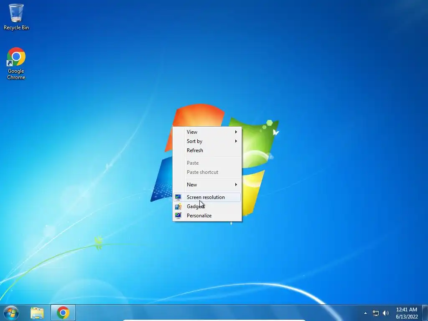Expand the New submenu
Viewport: 428px width, 321px height.
207,184
